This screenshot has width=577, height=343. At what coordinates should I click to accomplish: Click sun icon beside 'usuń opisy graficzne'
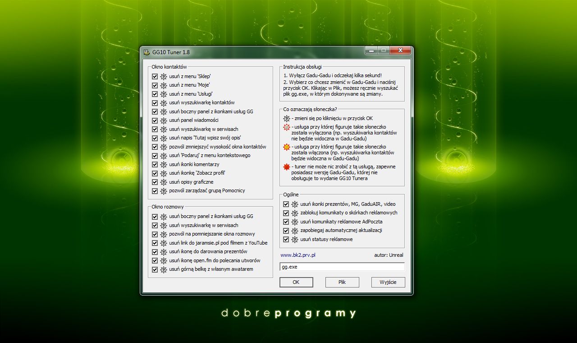tap(164, 182)
